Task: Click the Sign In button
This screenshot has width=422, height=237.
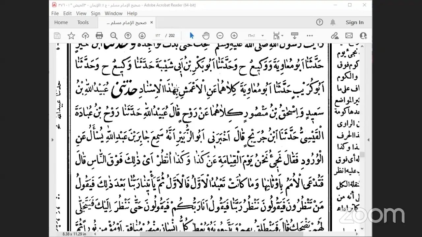Action: (355, 22)
